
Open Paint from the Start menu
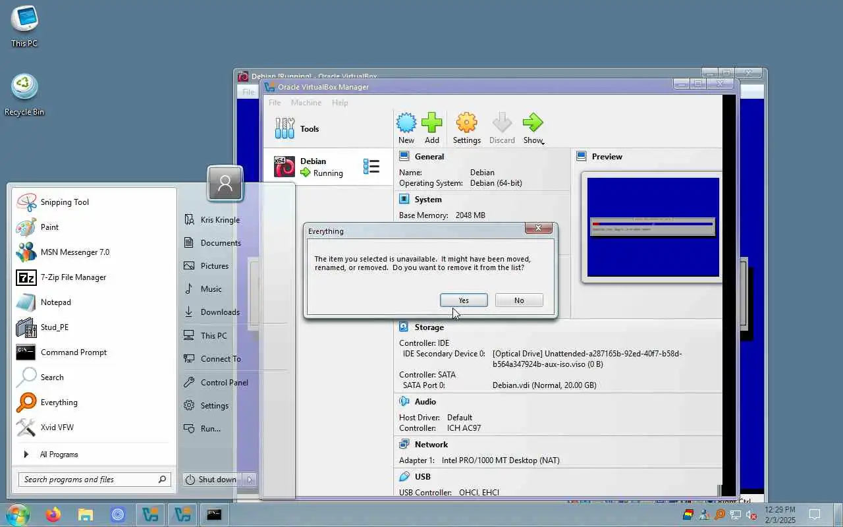(94, 227)
